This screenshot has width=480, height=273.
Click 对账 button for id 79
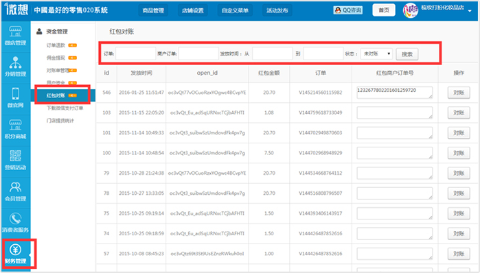(459, 173)
